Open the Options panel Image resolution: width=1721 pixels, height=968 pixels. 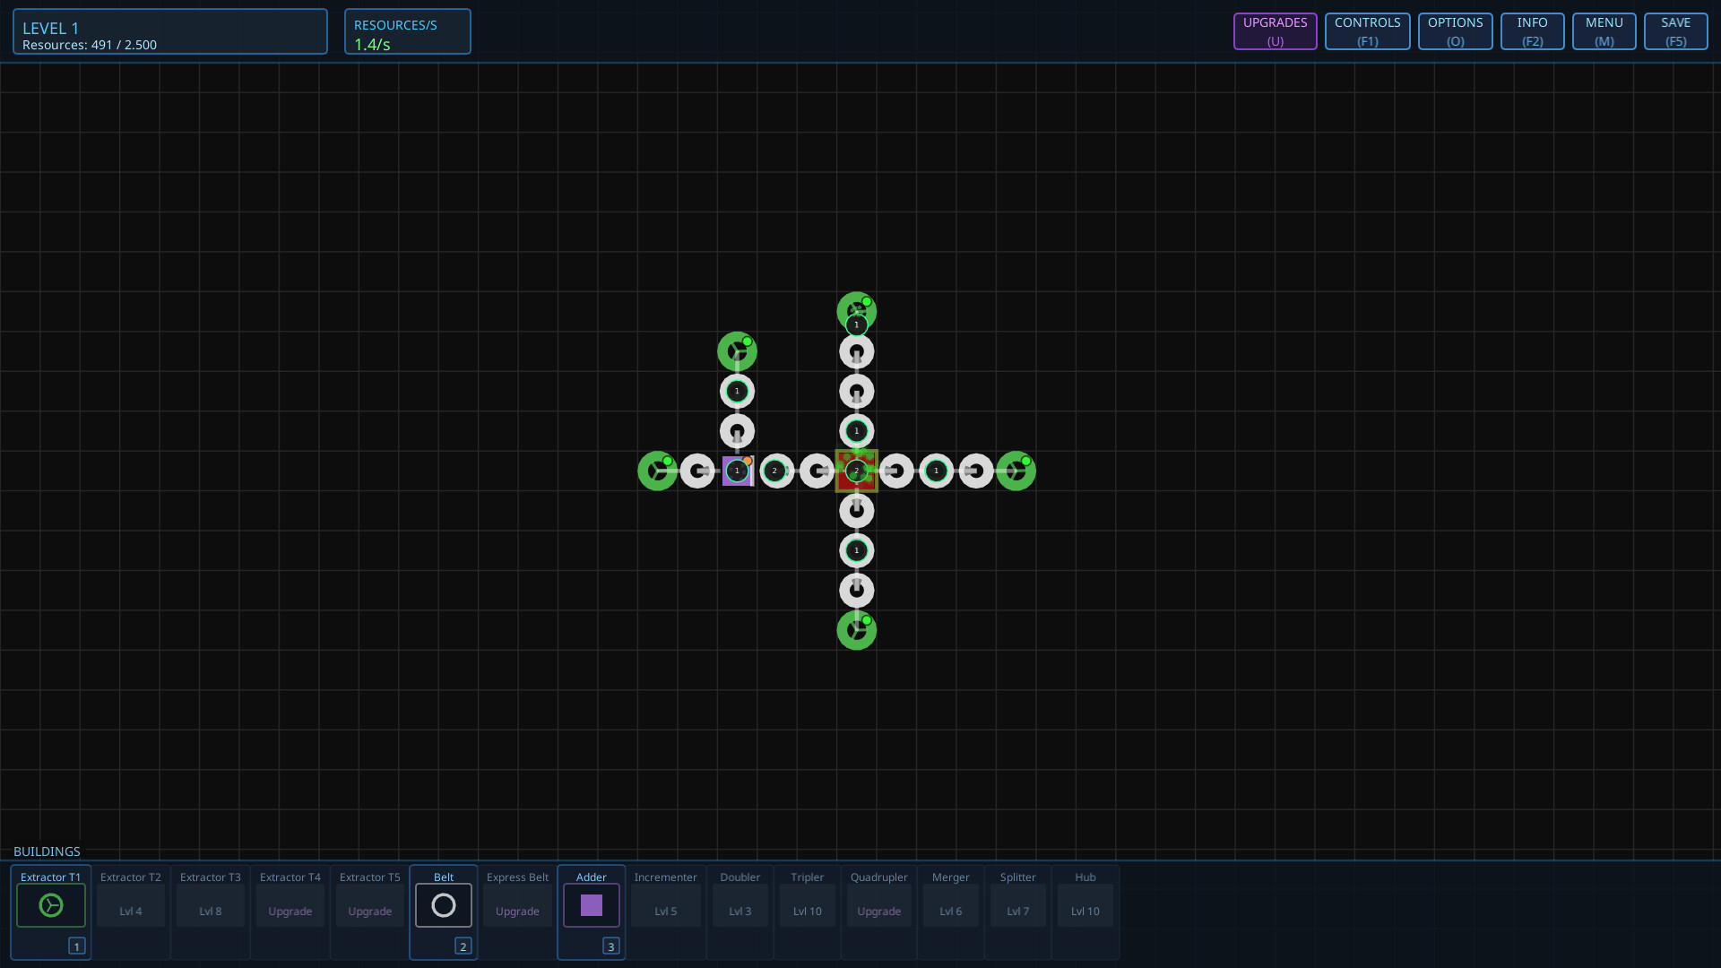pyautogui.click(x=1454, y=30)
